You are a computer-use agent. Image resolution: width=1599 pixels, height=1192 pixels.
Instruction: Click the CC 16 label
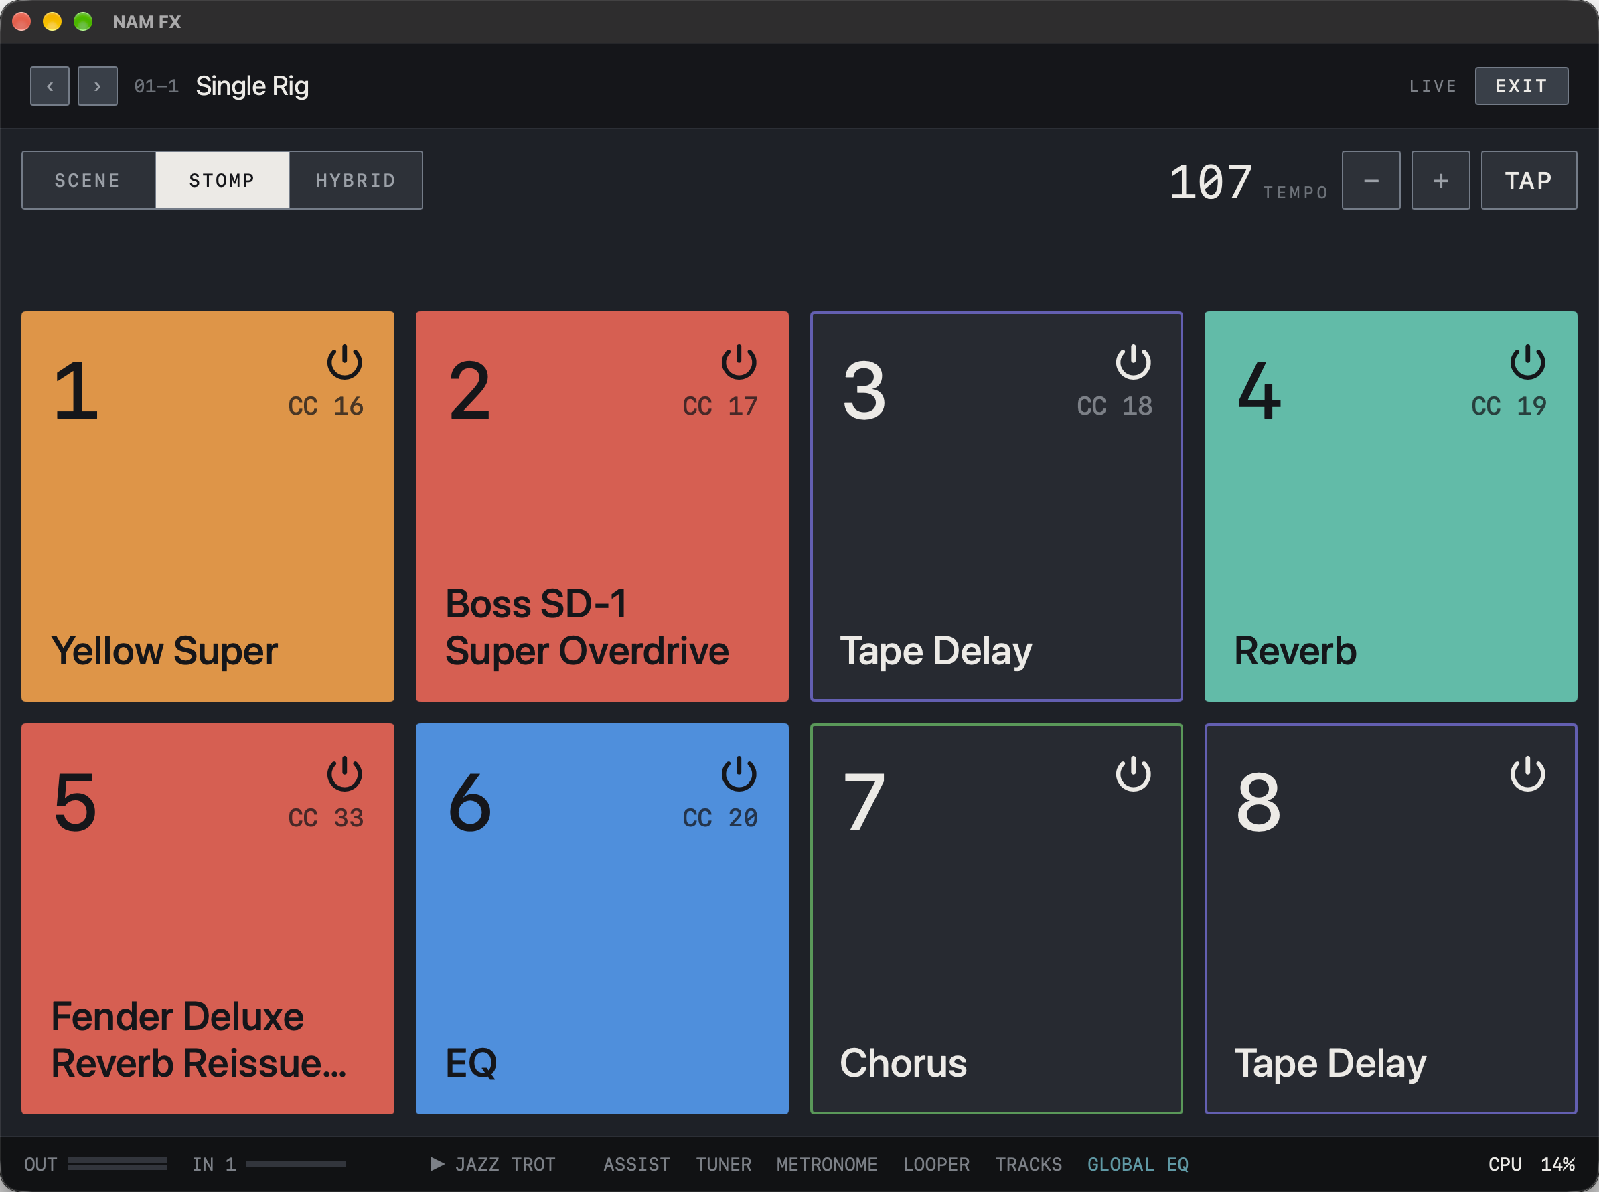[x=325, y=406]
